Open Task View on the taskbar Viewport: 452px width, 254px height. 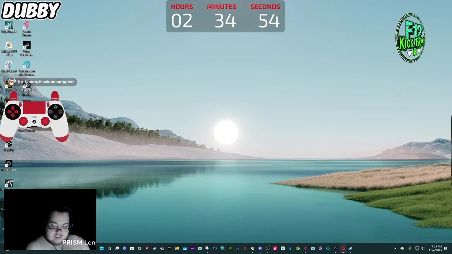click(117, 248)
